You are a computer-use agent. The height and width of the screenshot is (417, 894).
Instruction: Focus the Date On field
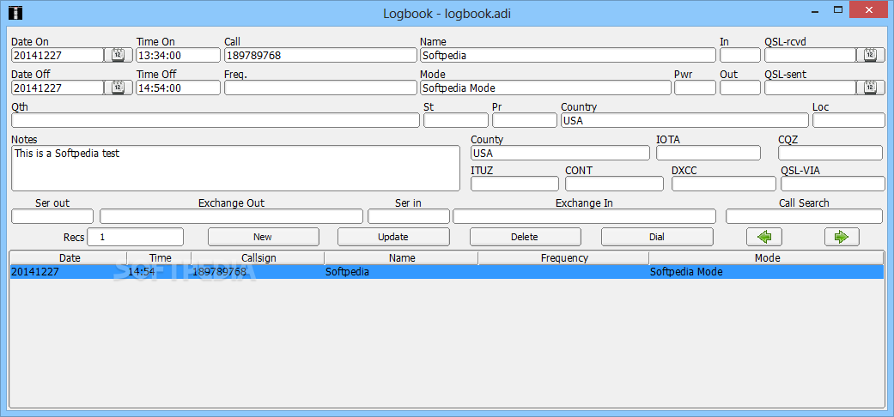pos(58,55)
